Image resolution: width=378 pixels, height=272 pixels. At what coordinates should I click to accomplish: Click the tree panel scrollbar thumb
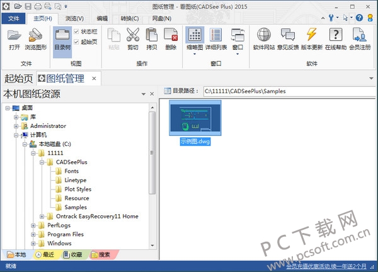152,153
